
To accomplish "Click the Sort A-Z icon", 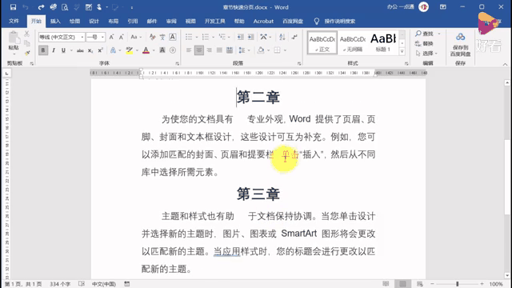I will tap(282, 37).
